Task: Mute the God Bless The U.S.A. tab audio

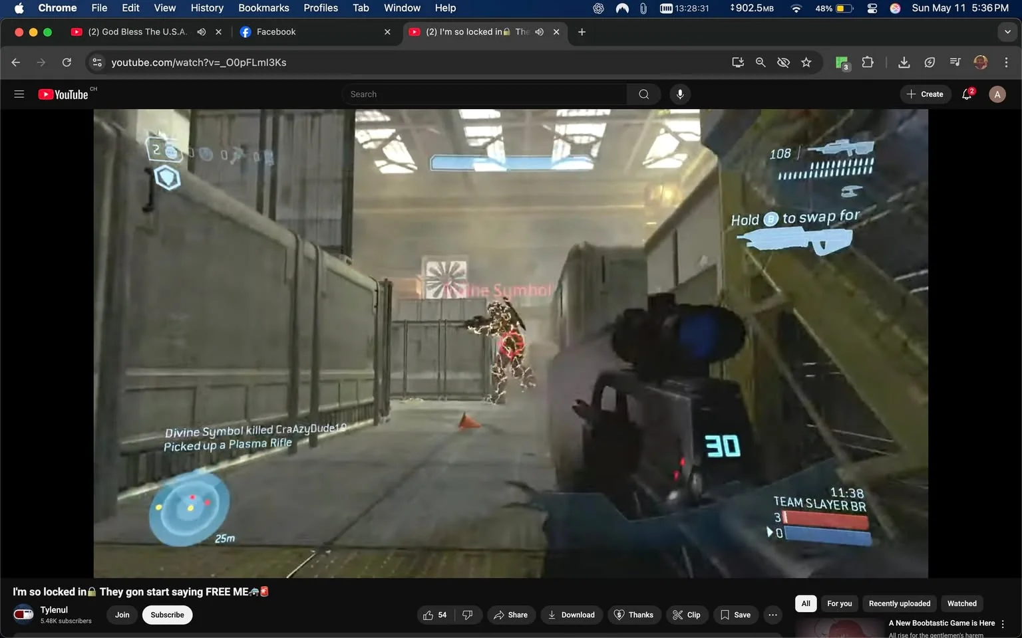Action: (202, 32)
